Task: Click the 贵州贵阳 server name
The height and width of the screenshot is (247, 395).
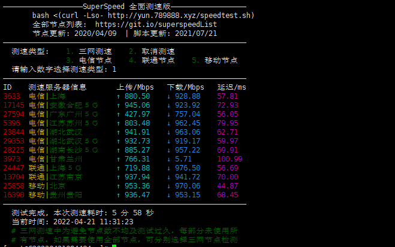Action: pyautogui.click(x=66, y=195)
